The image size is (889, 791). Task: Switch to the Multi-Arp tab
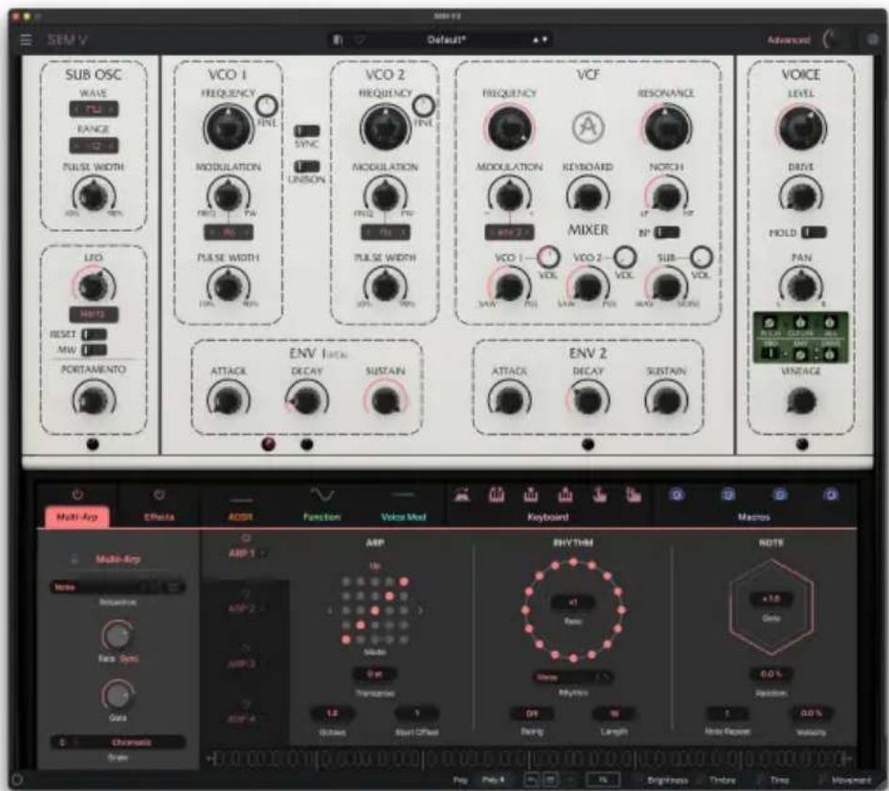pos(77,517)
